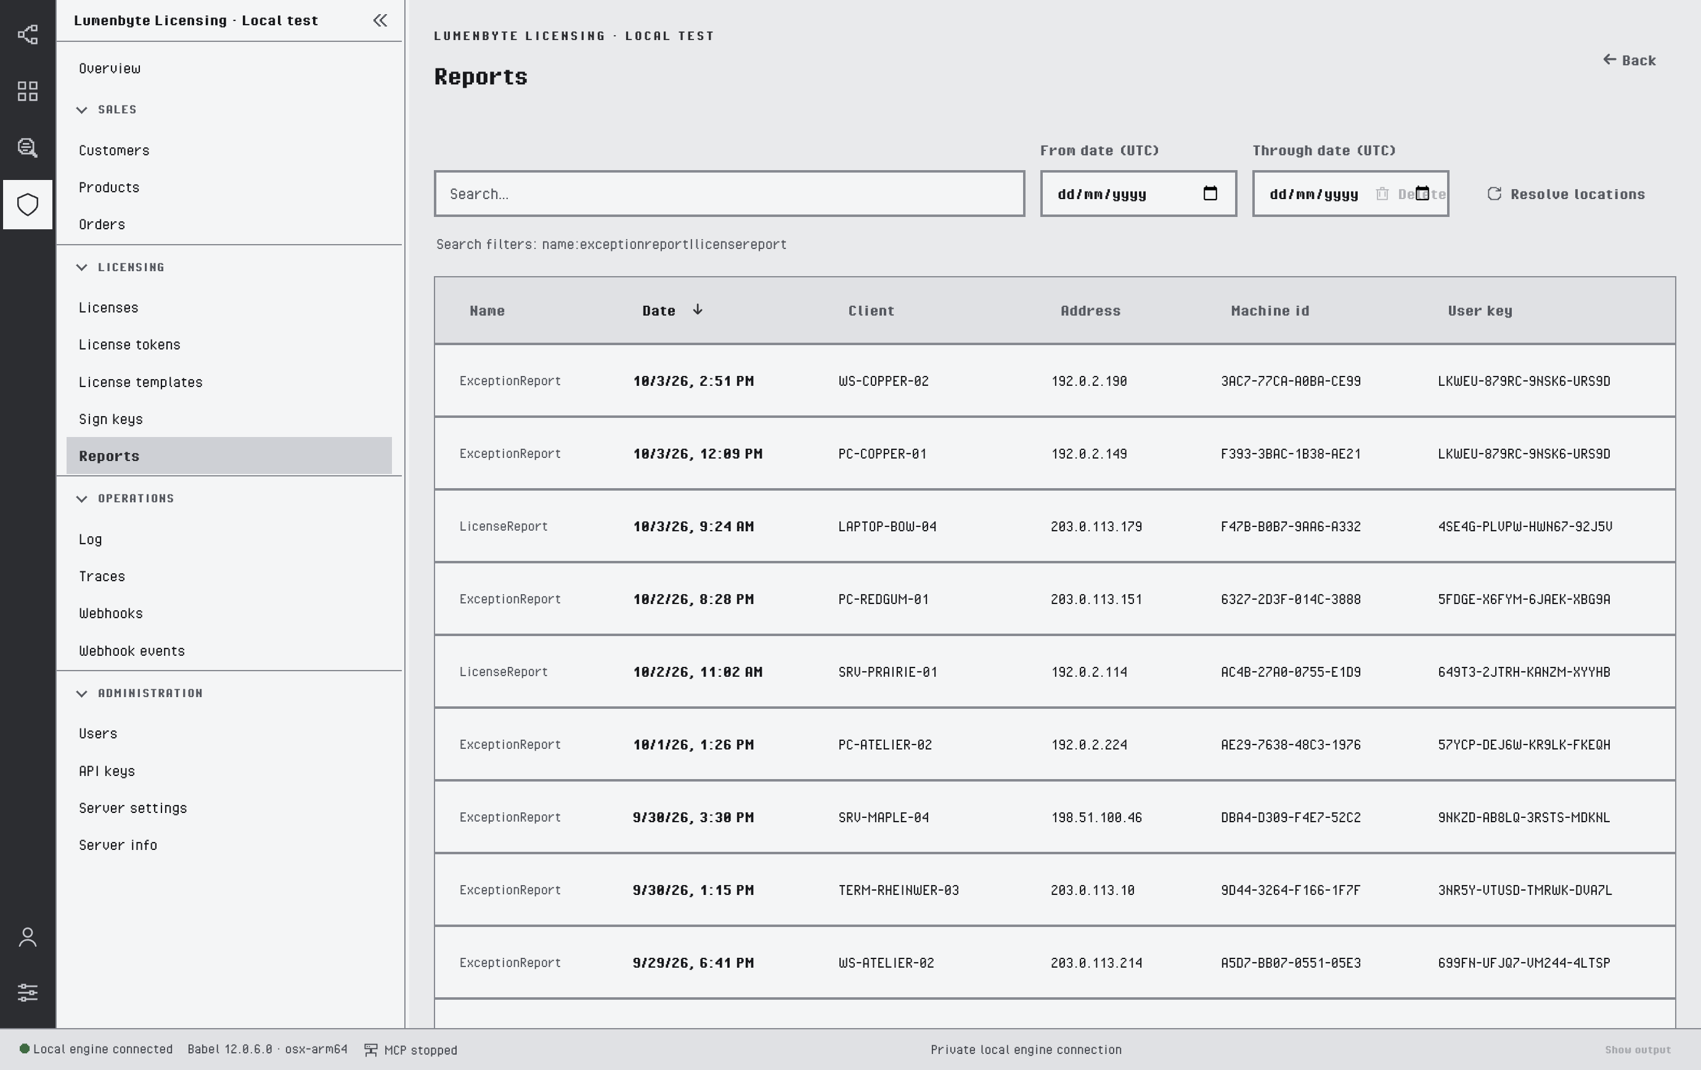Image resolution: width=1701 pixels, height=1070 pixels.
Task: Open the user account icon in the left rail
Action: pos(28,937)
